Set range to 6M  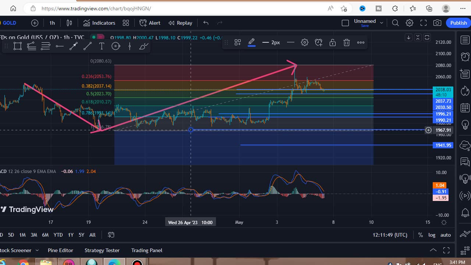coord(45,235)
